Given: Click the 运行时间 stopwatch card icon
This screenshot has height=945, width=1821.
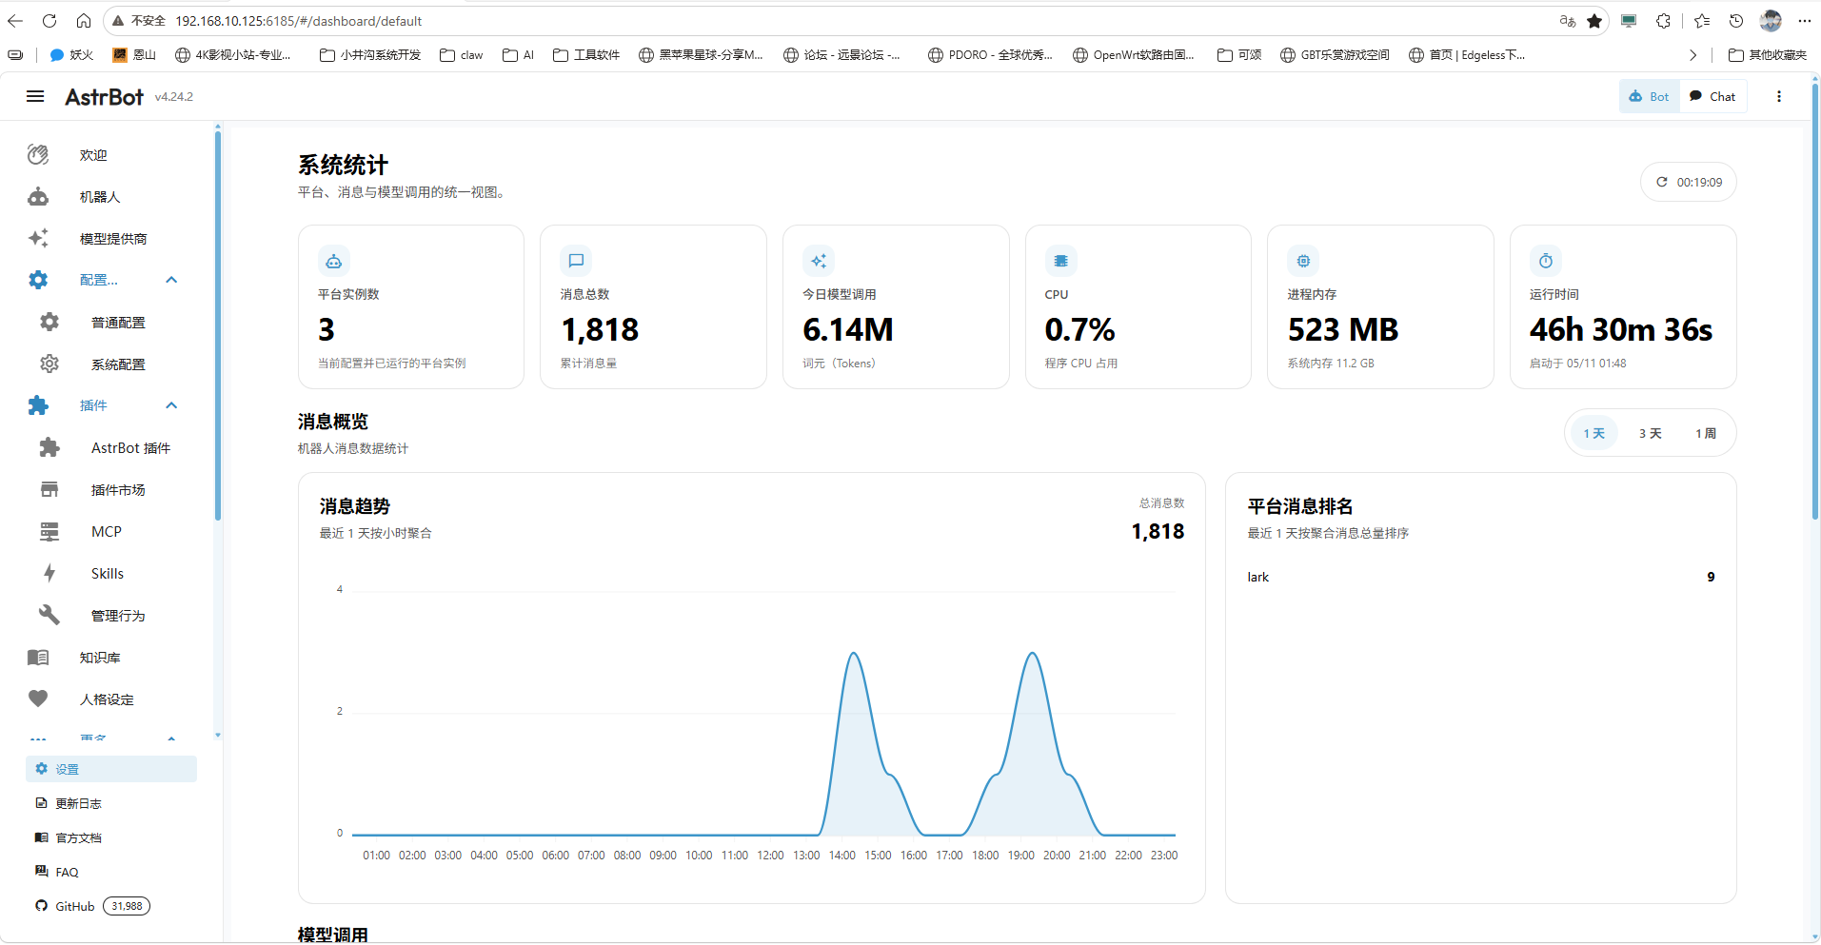Looking at the screenshot, I should click(1546, 261).
